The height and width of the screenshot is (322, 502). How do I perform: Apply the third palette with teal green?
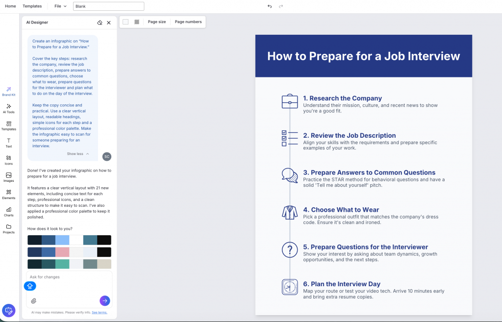point(69,264)
